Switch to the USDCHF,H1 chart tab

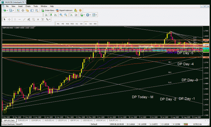click(101, 120)
